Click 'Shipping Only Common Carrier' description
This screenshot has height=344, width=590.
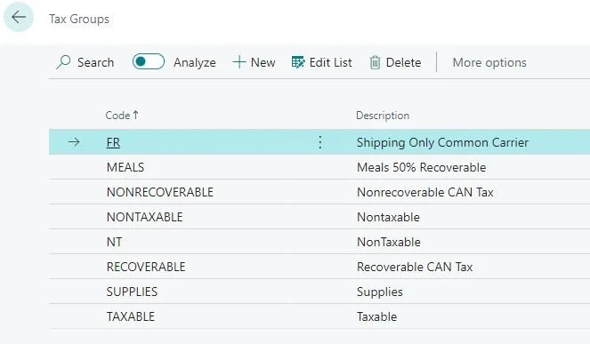pyautogui.click(x=442, y=142)
